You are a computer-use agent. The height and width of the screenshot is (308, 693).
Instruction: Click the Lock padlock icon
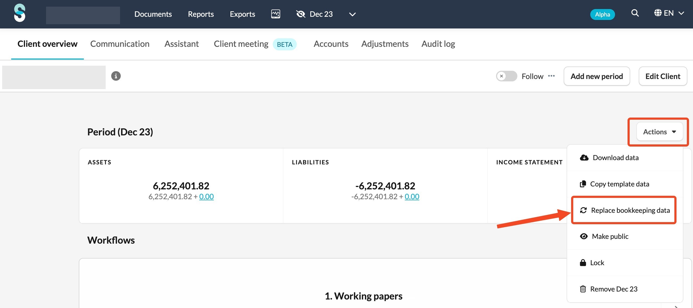583,263
